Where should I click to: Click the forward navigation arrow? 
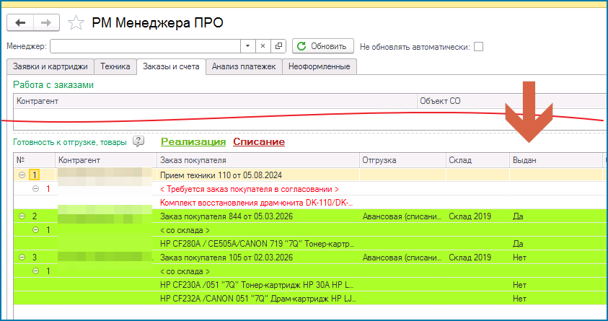[x=45, y=23]
